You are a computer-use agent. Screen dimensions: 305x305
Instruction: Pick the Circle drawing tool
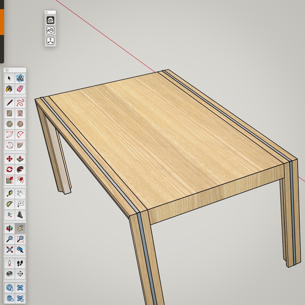pyautogui.click(x=9, y=124)
